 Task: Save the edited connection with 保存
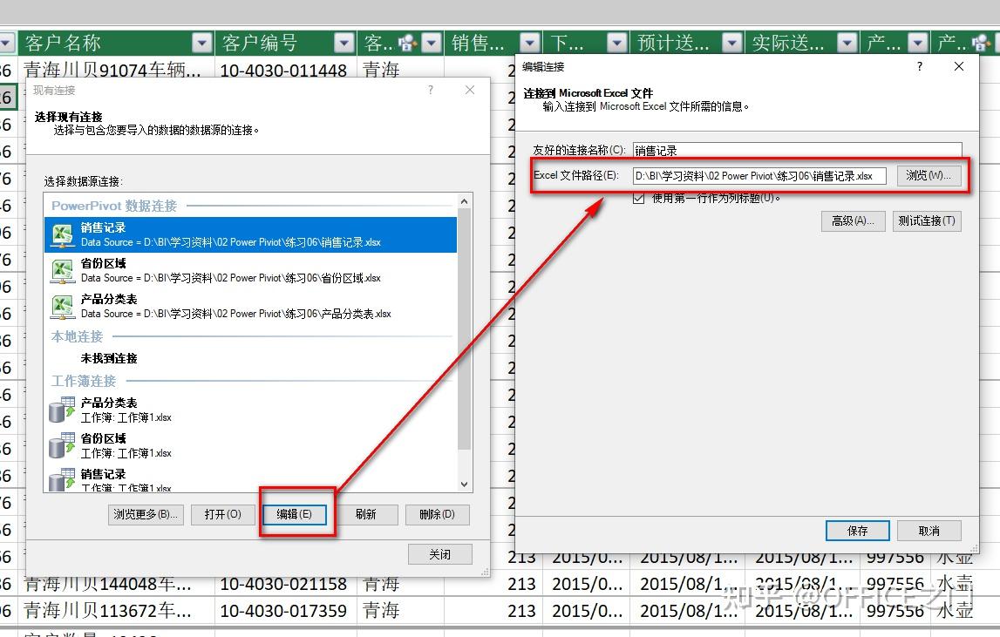(856, 530)
